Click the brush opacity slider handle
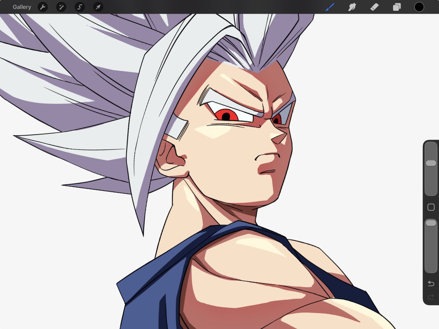Image resolution: width=439 pixels, height=329 pixels. (431, 223)
